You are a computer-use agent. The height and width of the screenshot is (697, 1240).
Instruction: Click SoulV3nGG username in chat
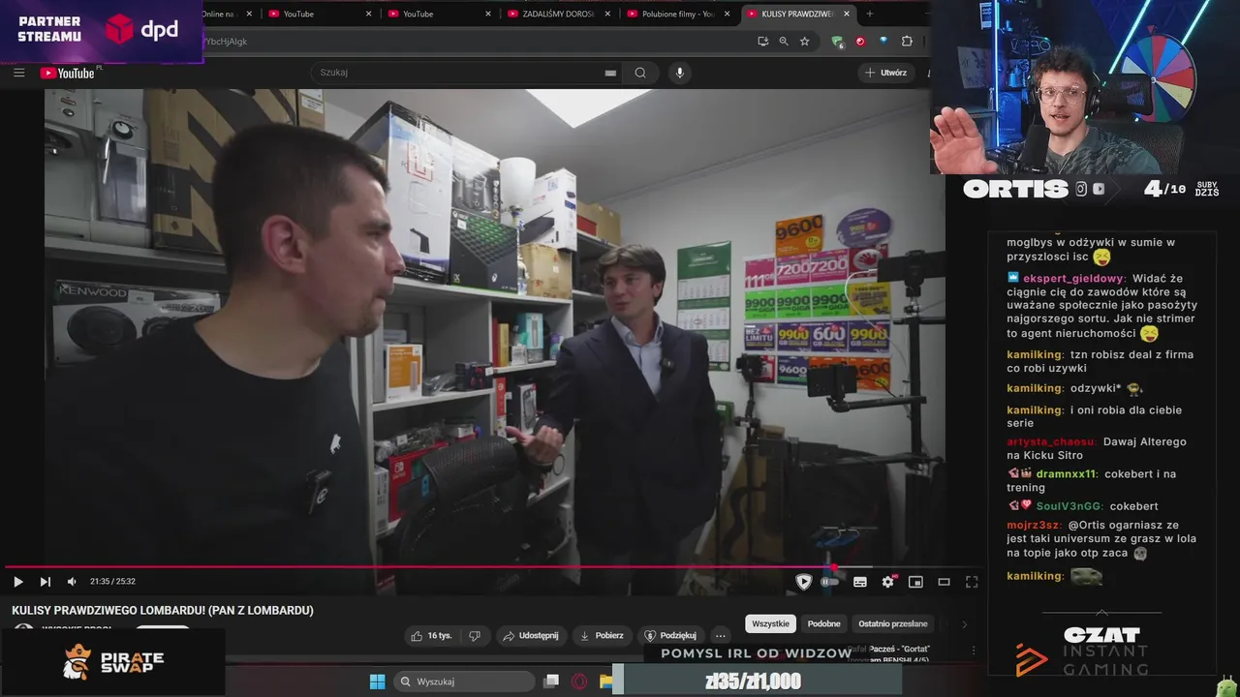tap(1069, 506)
